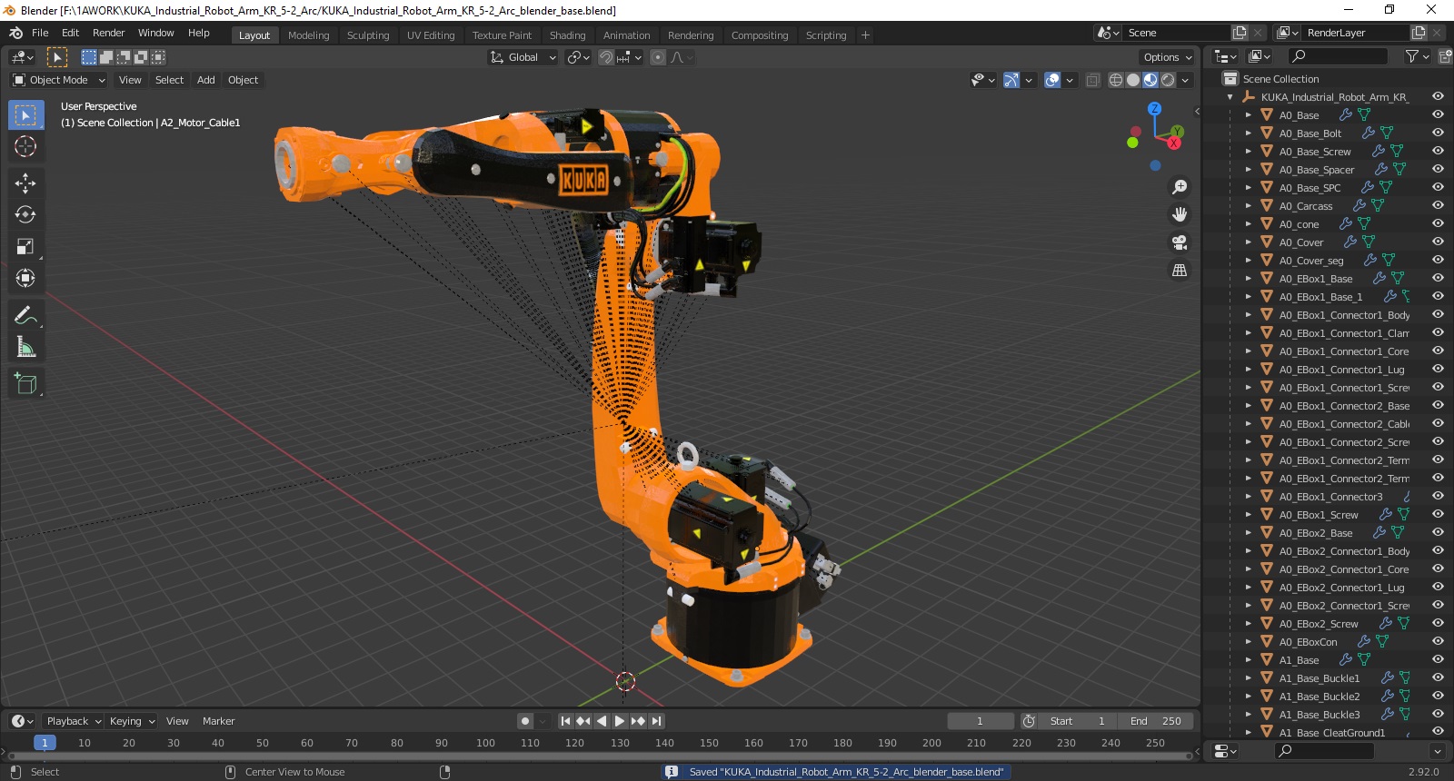This screenshot has width=1454, height=781.
Task: Click Marker in timeline header
Action: 218,721
